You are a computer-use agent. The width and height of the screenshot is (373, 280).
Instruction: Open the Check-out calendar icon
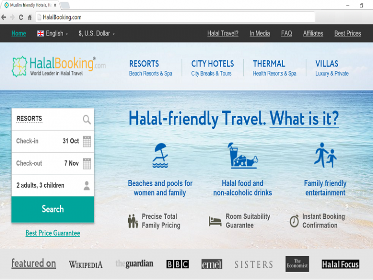87,163
